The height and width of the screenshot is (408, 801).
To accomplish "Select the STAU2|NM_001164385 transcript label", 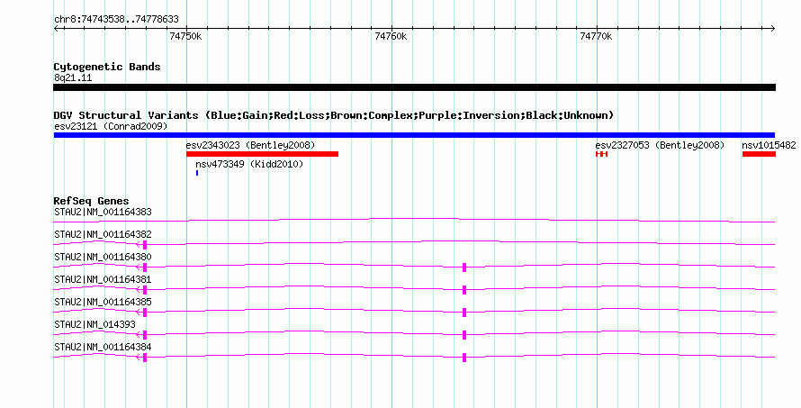I will 103,302.
